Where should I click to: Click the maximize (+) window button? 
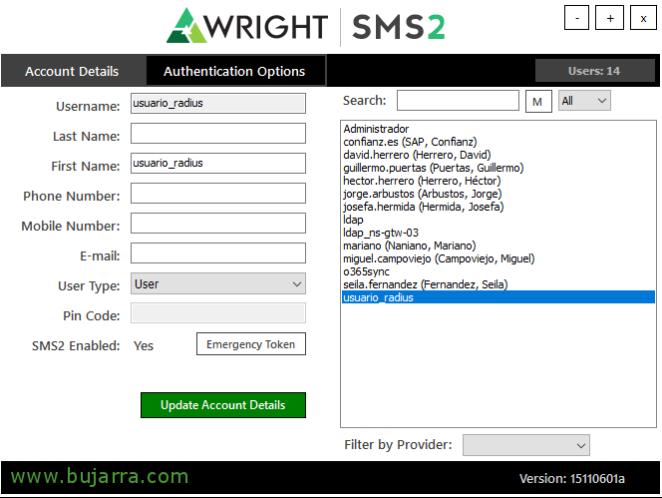609,18
